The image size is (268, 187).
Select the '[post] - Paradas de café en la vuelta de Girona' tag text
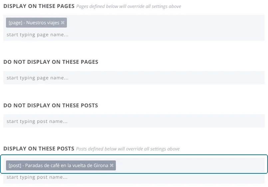[59, 165]
